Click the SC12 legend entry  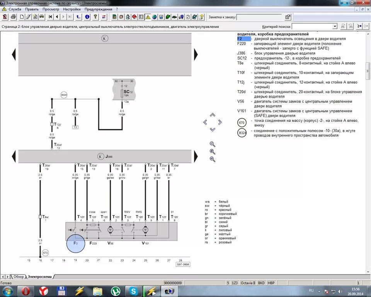[x=289, y=58]
